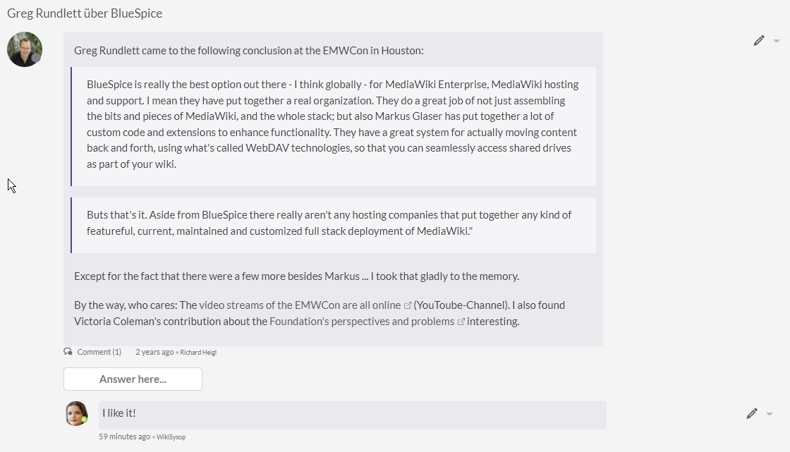The image size is (790, 452).
Task: Click the "Answer here..." input field
Action: (133, 379)
